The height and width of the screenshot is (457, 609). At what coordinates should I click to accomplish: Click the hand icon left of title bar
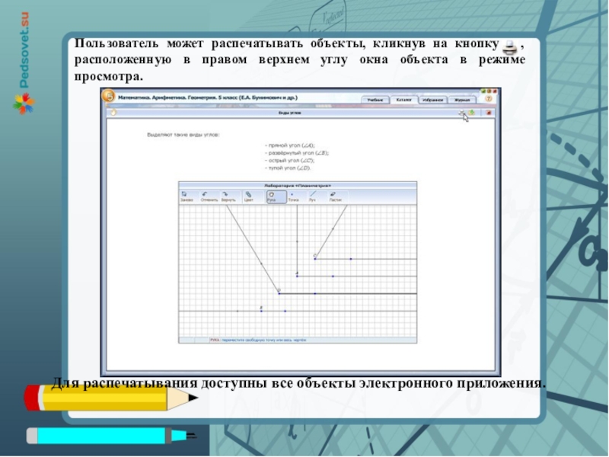[x=113, y=113]
